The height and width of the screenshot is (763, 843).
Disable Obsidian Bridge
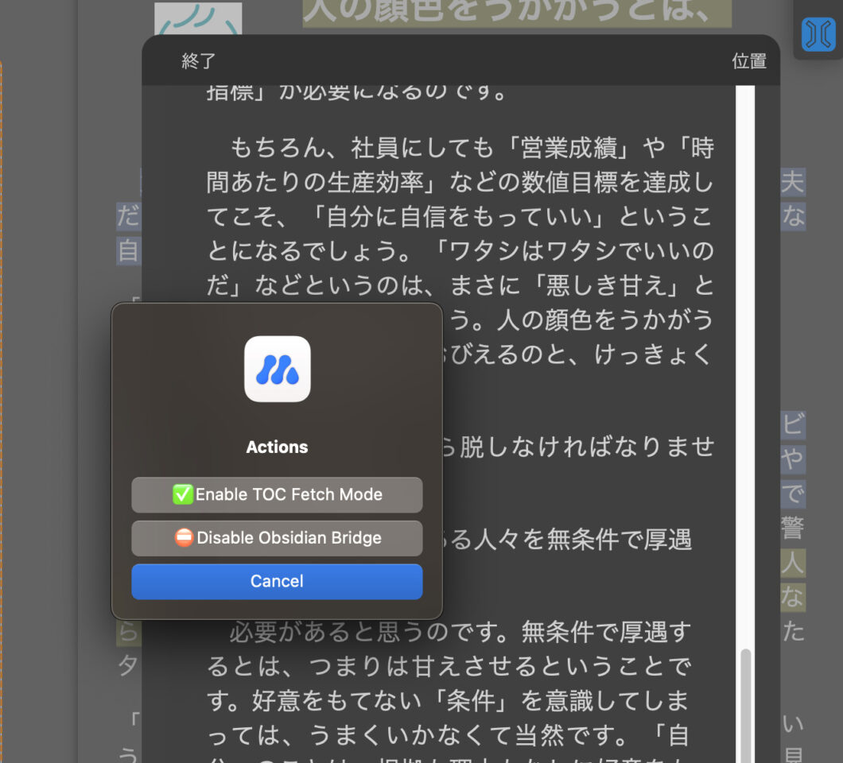(x=277, y=538)
